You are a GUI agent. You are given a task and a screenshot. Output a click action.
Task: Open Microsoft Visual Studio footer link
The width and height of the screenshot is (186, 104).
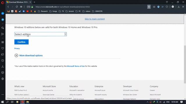130,90
